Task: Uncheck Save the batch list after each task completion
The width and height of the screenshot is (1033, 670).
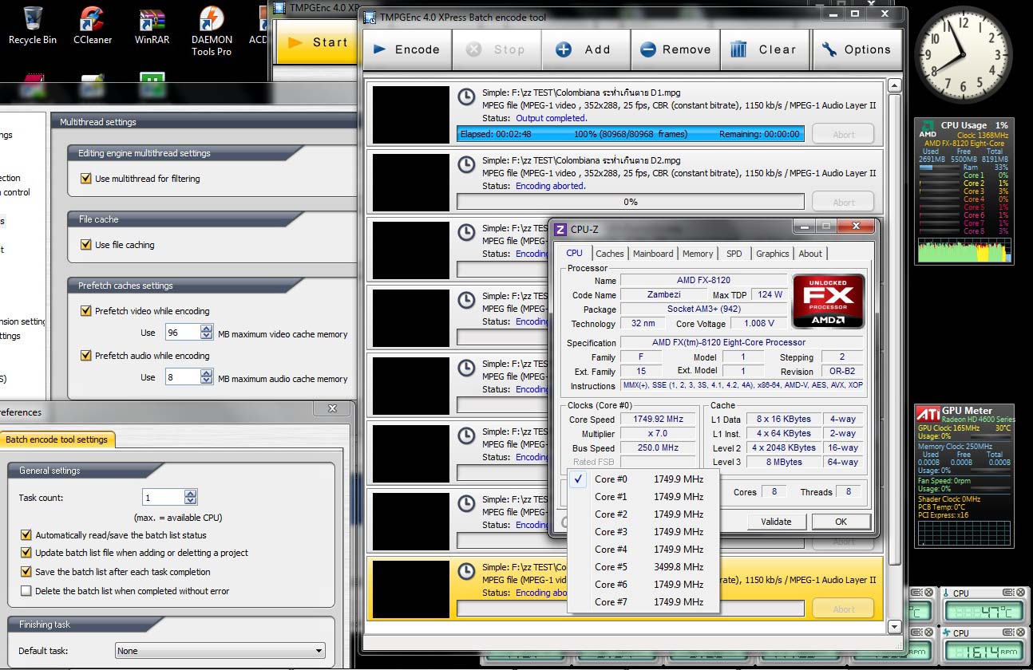Action: (x=26, y=572)
